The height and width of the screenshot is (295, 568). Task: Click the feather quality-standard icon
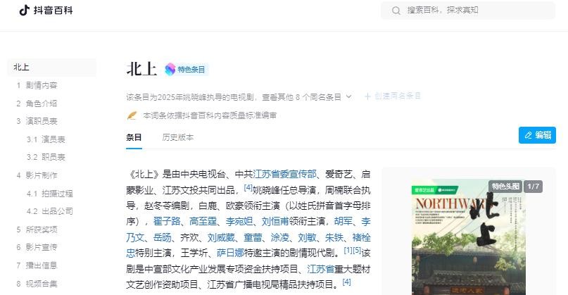pos(132,115)
